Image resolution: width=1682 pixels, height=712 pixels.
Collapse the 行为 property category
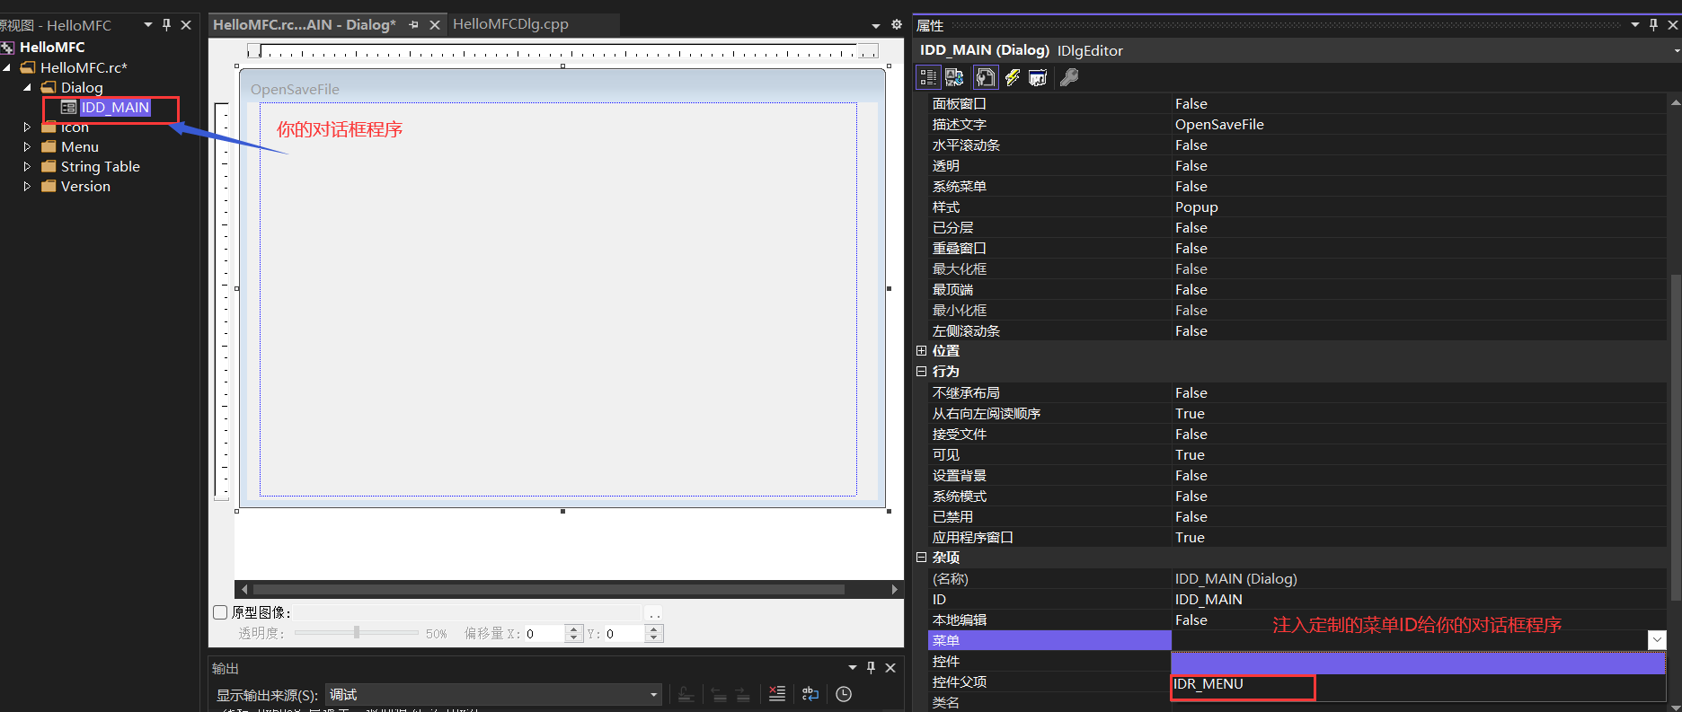921,372
